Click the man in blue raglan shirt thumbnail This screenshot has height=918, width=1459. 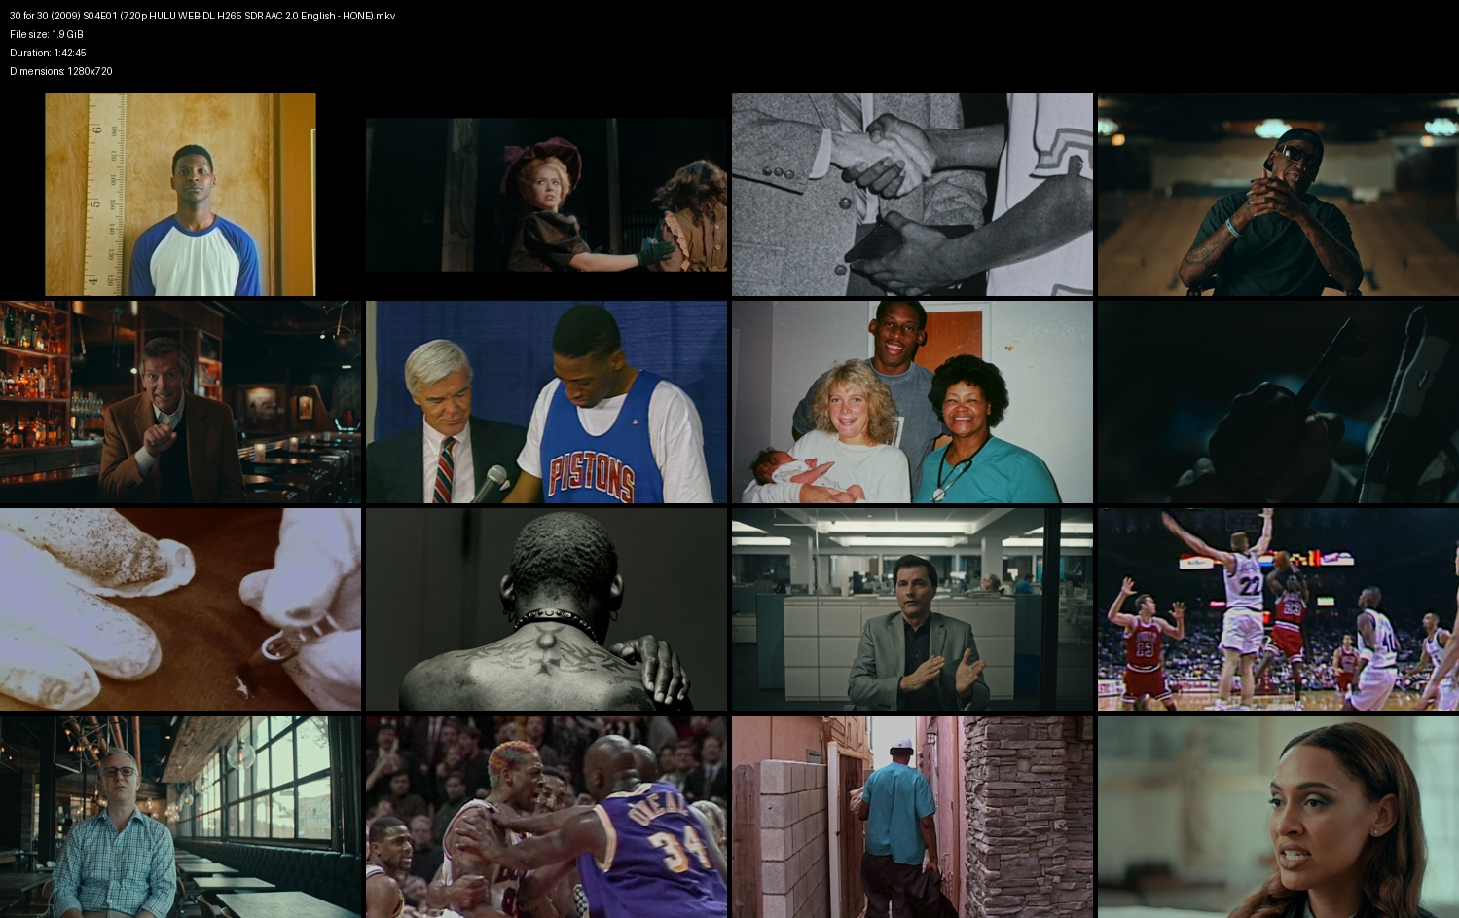(x=180, y=195)
